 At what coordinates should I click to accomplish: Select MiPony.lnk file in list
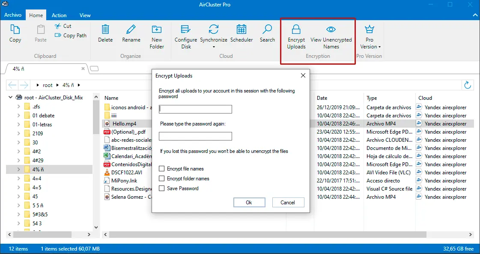coord(124,181)
